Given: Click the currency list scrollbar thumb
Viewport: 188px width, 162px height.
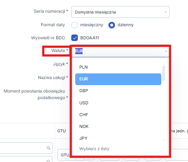Looking at the screenshot, I should (x=164, y=73).
